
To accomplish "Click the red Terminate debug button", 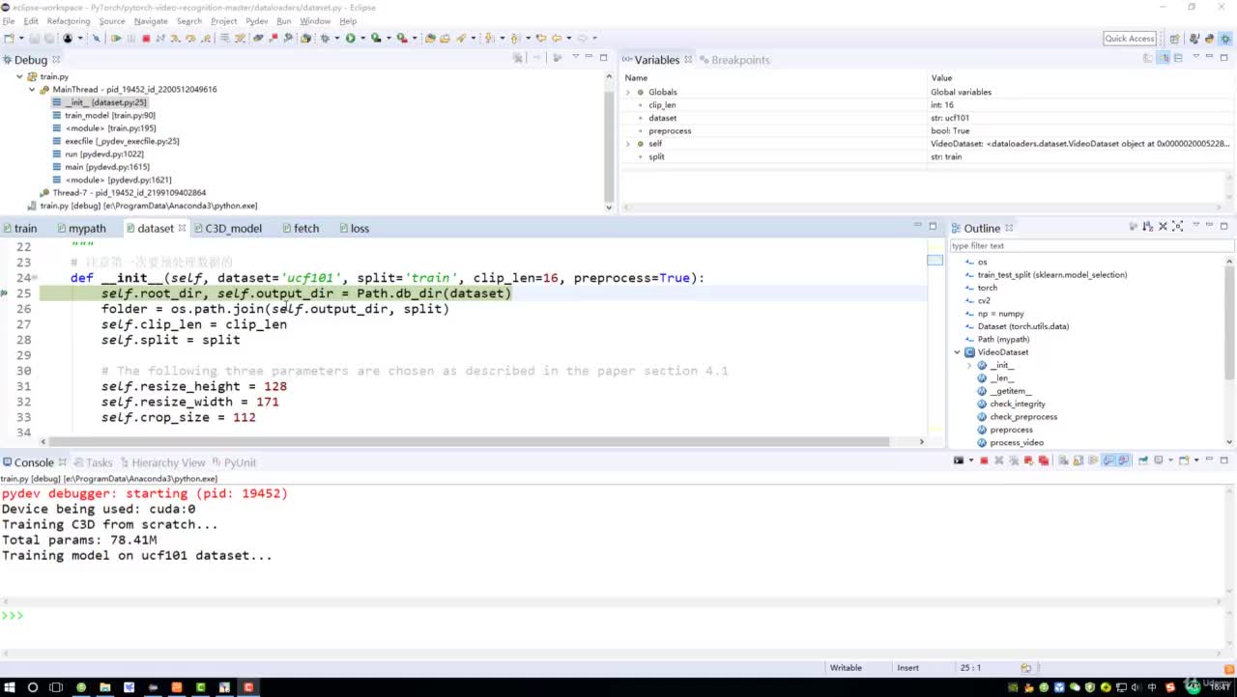I will click(146, 39).
